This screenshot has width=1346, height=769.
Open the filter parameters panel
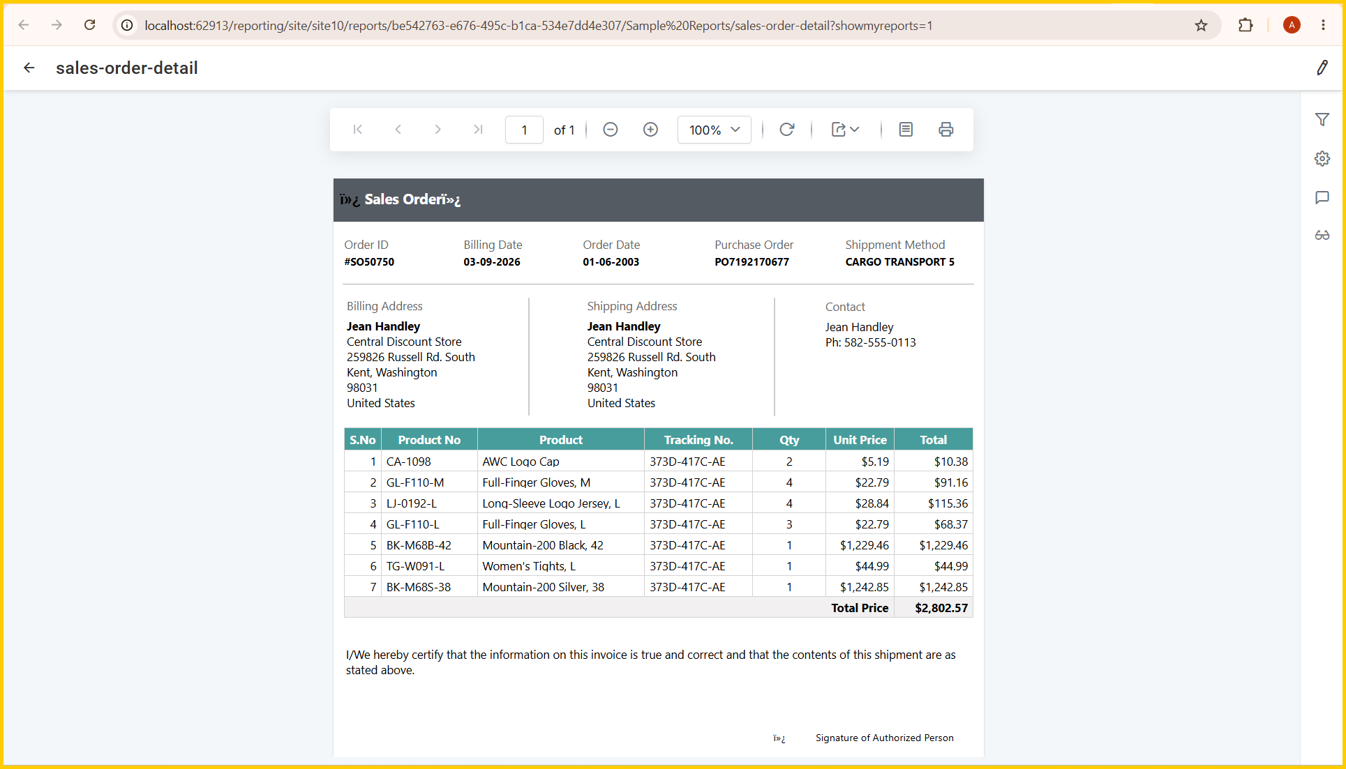[x=1322, y=120]
